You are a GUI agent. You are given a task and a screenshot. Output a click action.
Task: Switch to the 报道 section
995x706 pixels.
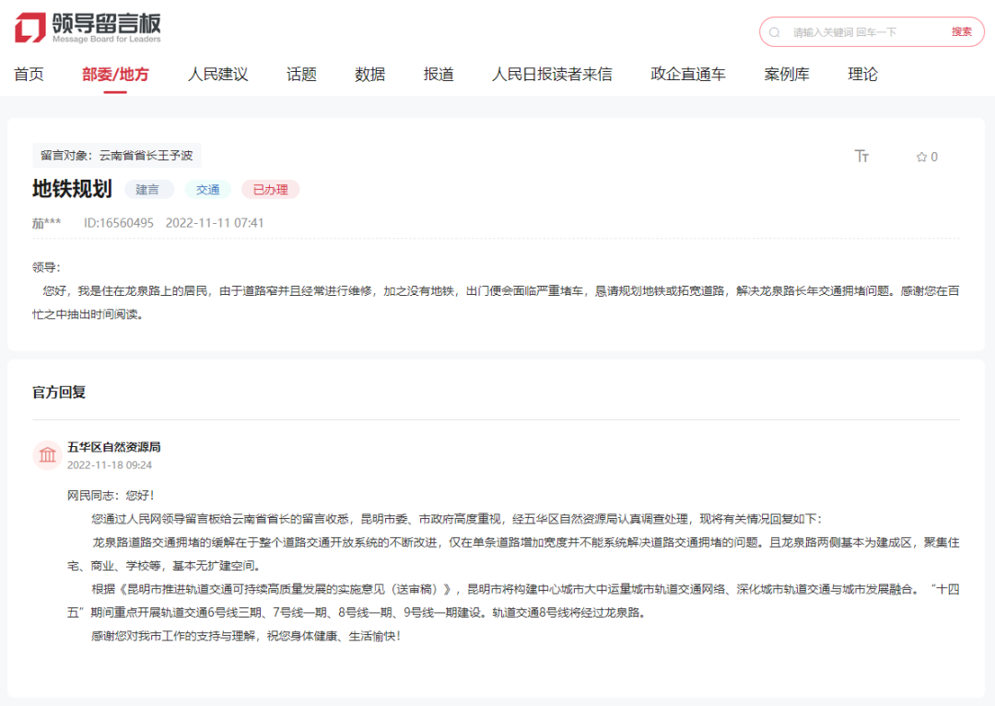pos(439,75)
